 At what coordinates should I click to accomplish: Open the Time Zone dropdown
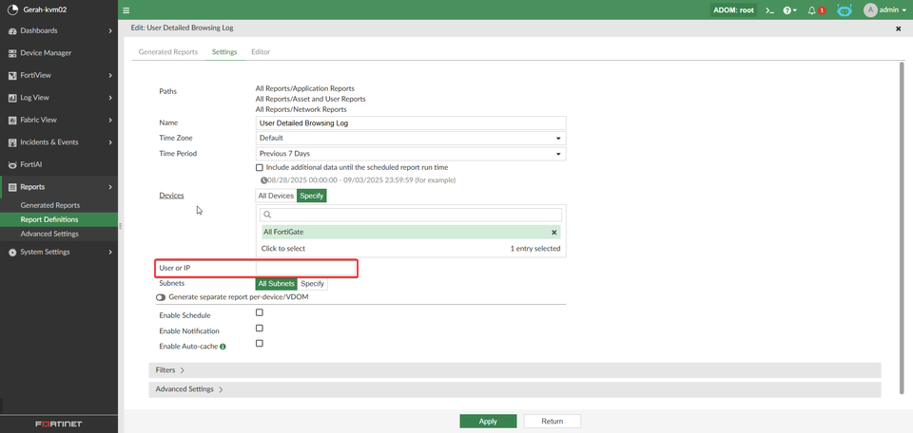pyautogui.click(x=411, y=139)
